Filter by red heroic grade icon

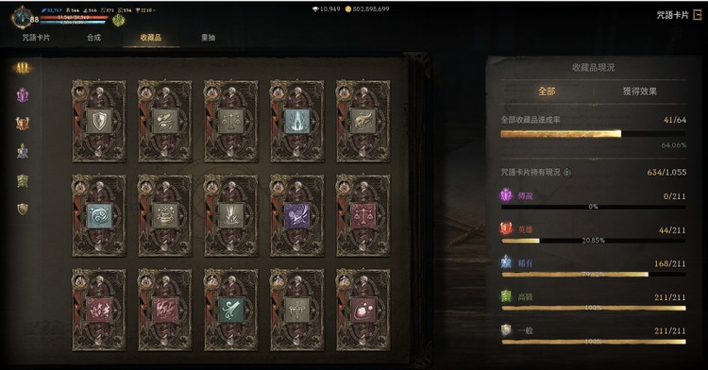[23, 124]
